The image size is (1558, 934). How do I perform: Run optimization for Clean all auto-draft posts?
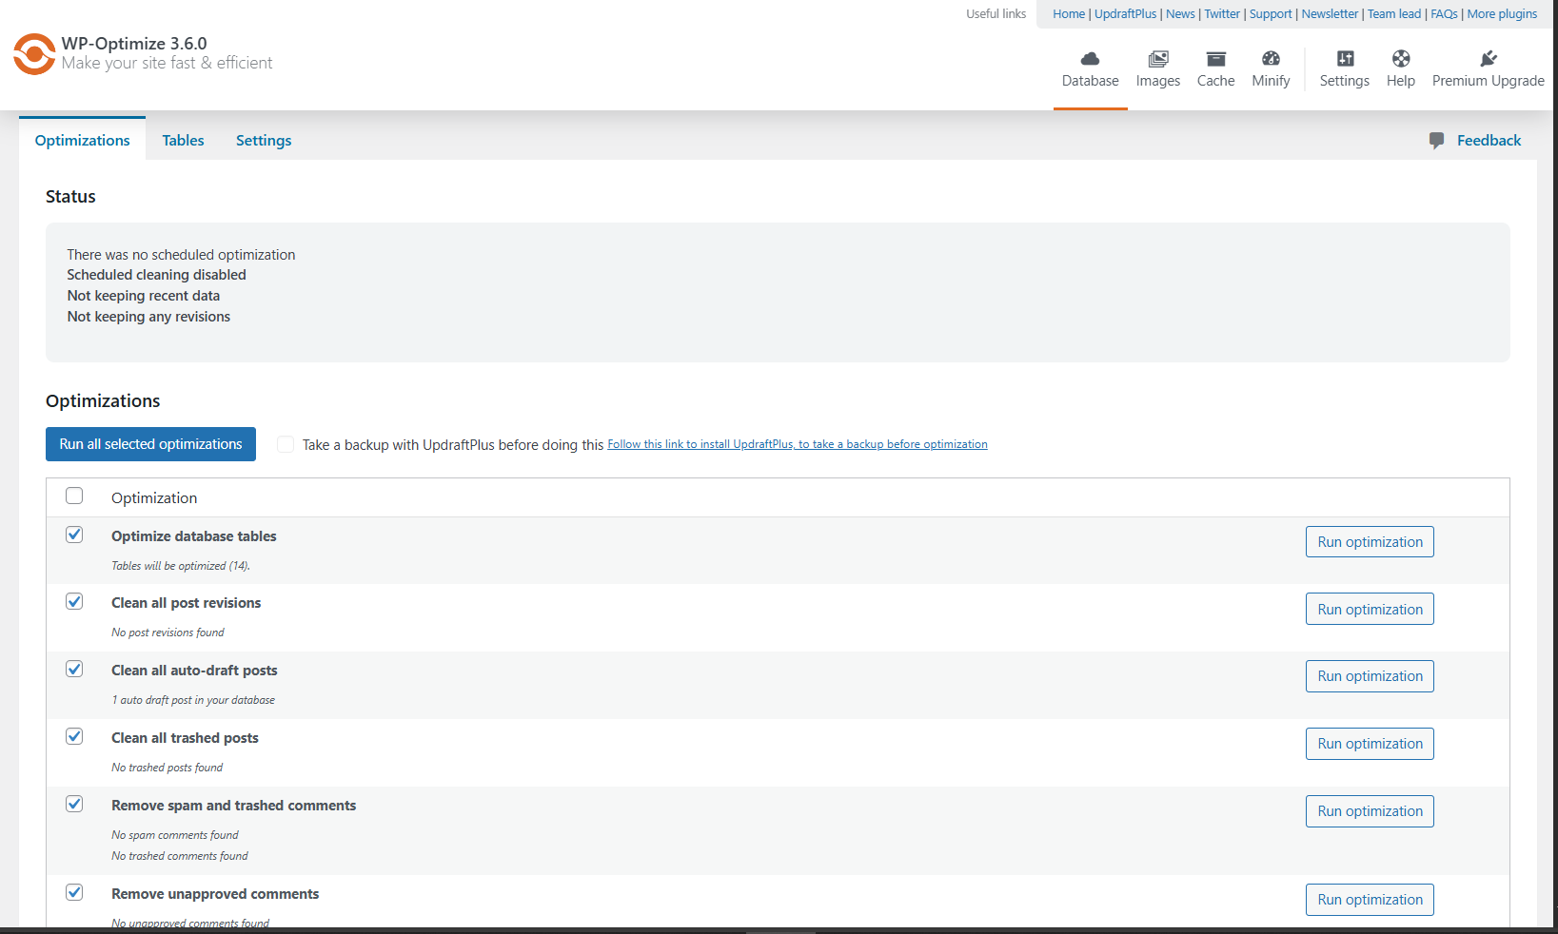[x=1370, y=676]
